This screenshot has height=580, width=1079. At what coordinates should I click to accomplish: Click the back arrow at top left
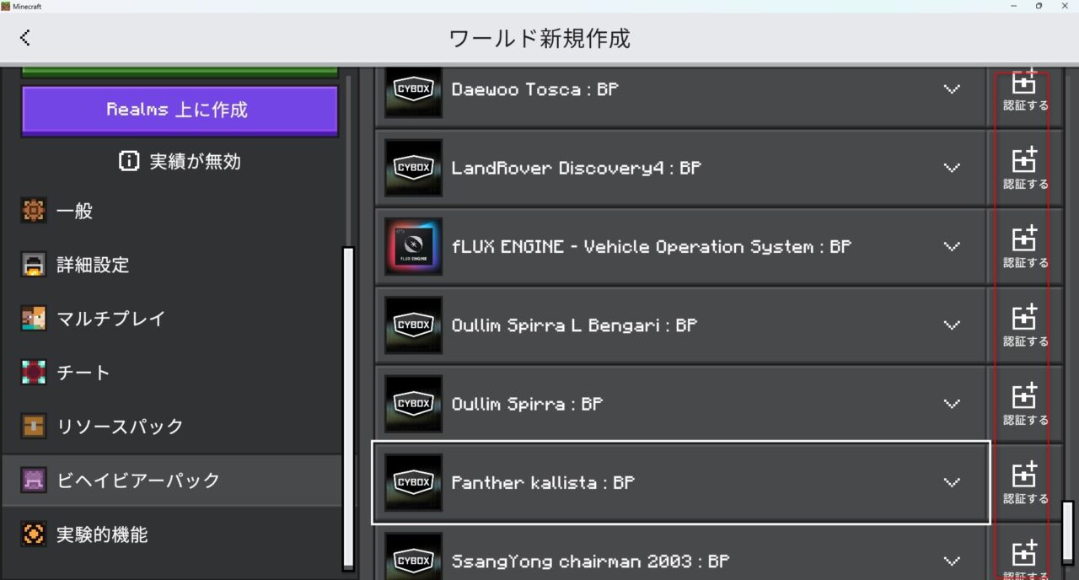click(x=24, y=37)
